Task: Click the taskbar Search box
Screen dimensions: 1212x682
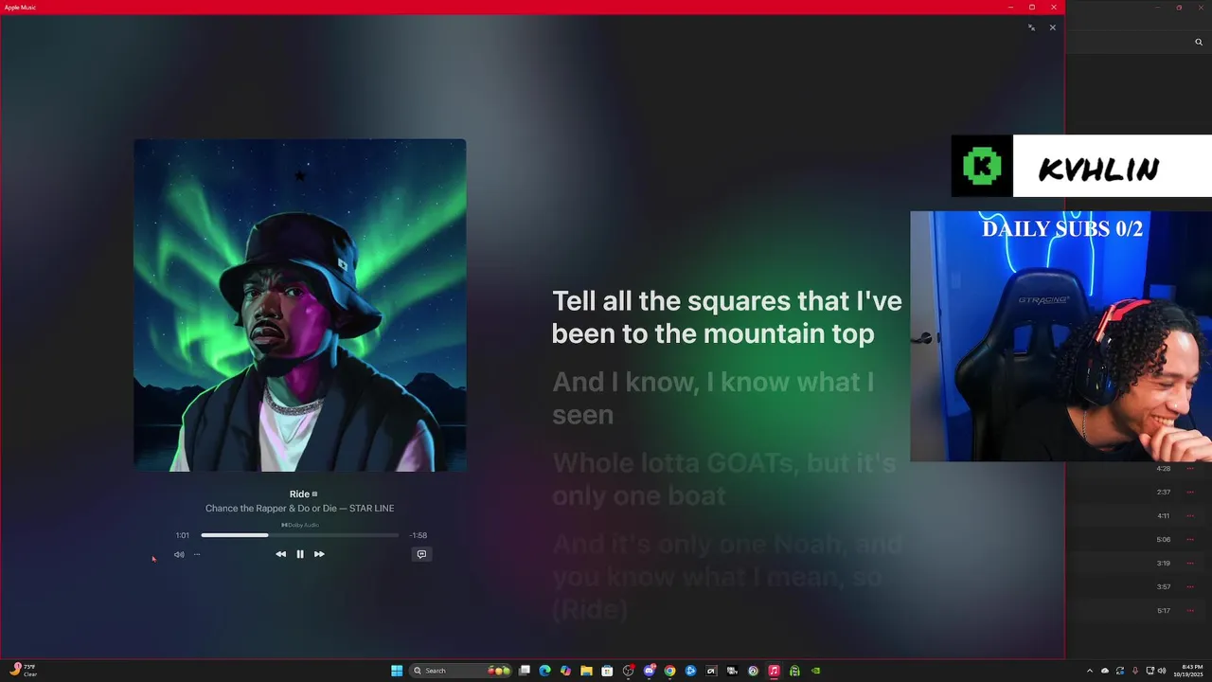Action: [460, 671]
